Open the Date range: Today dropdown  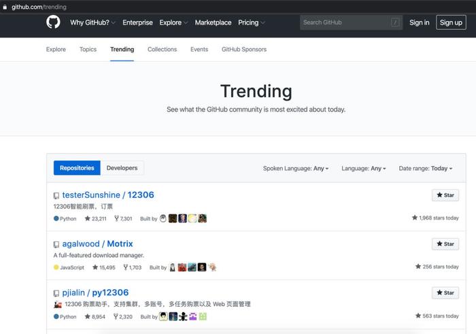point(426,168)
